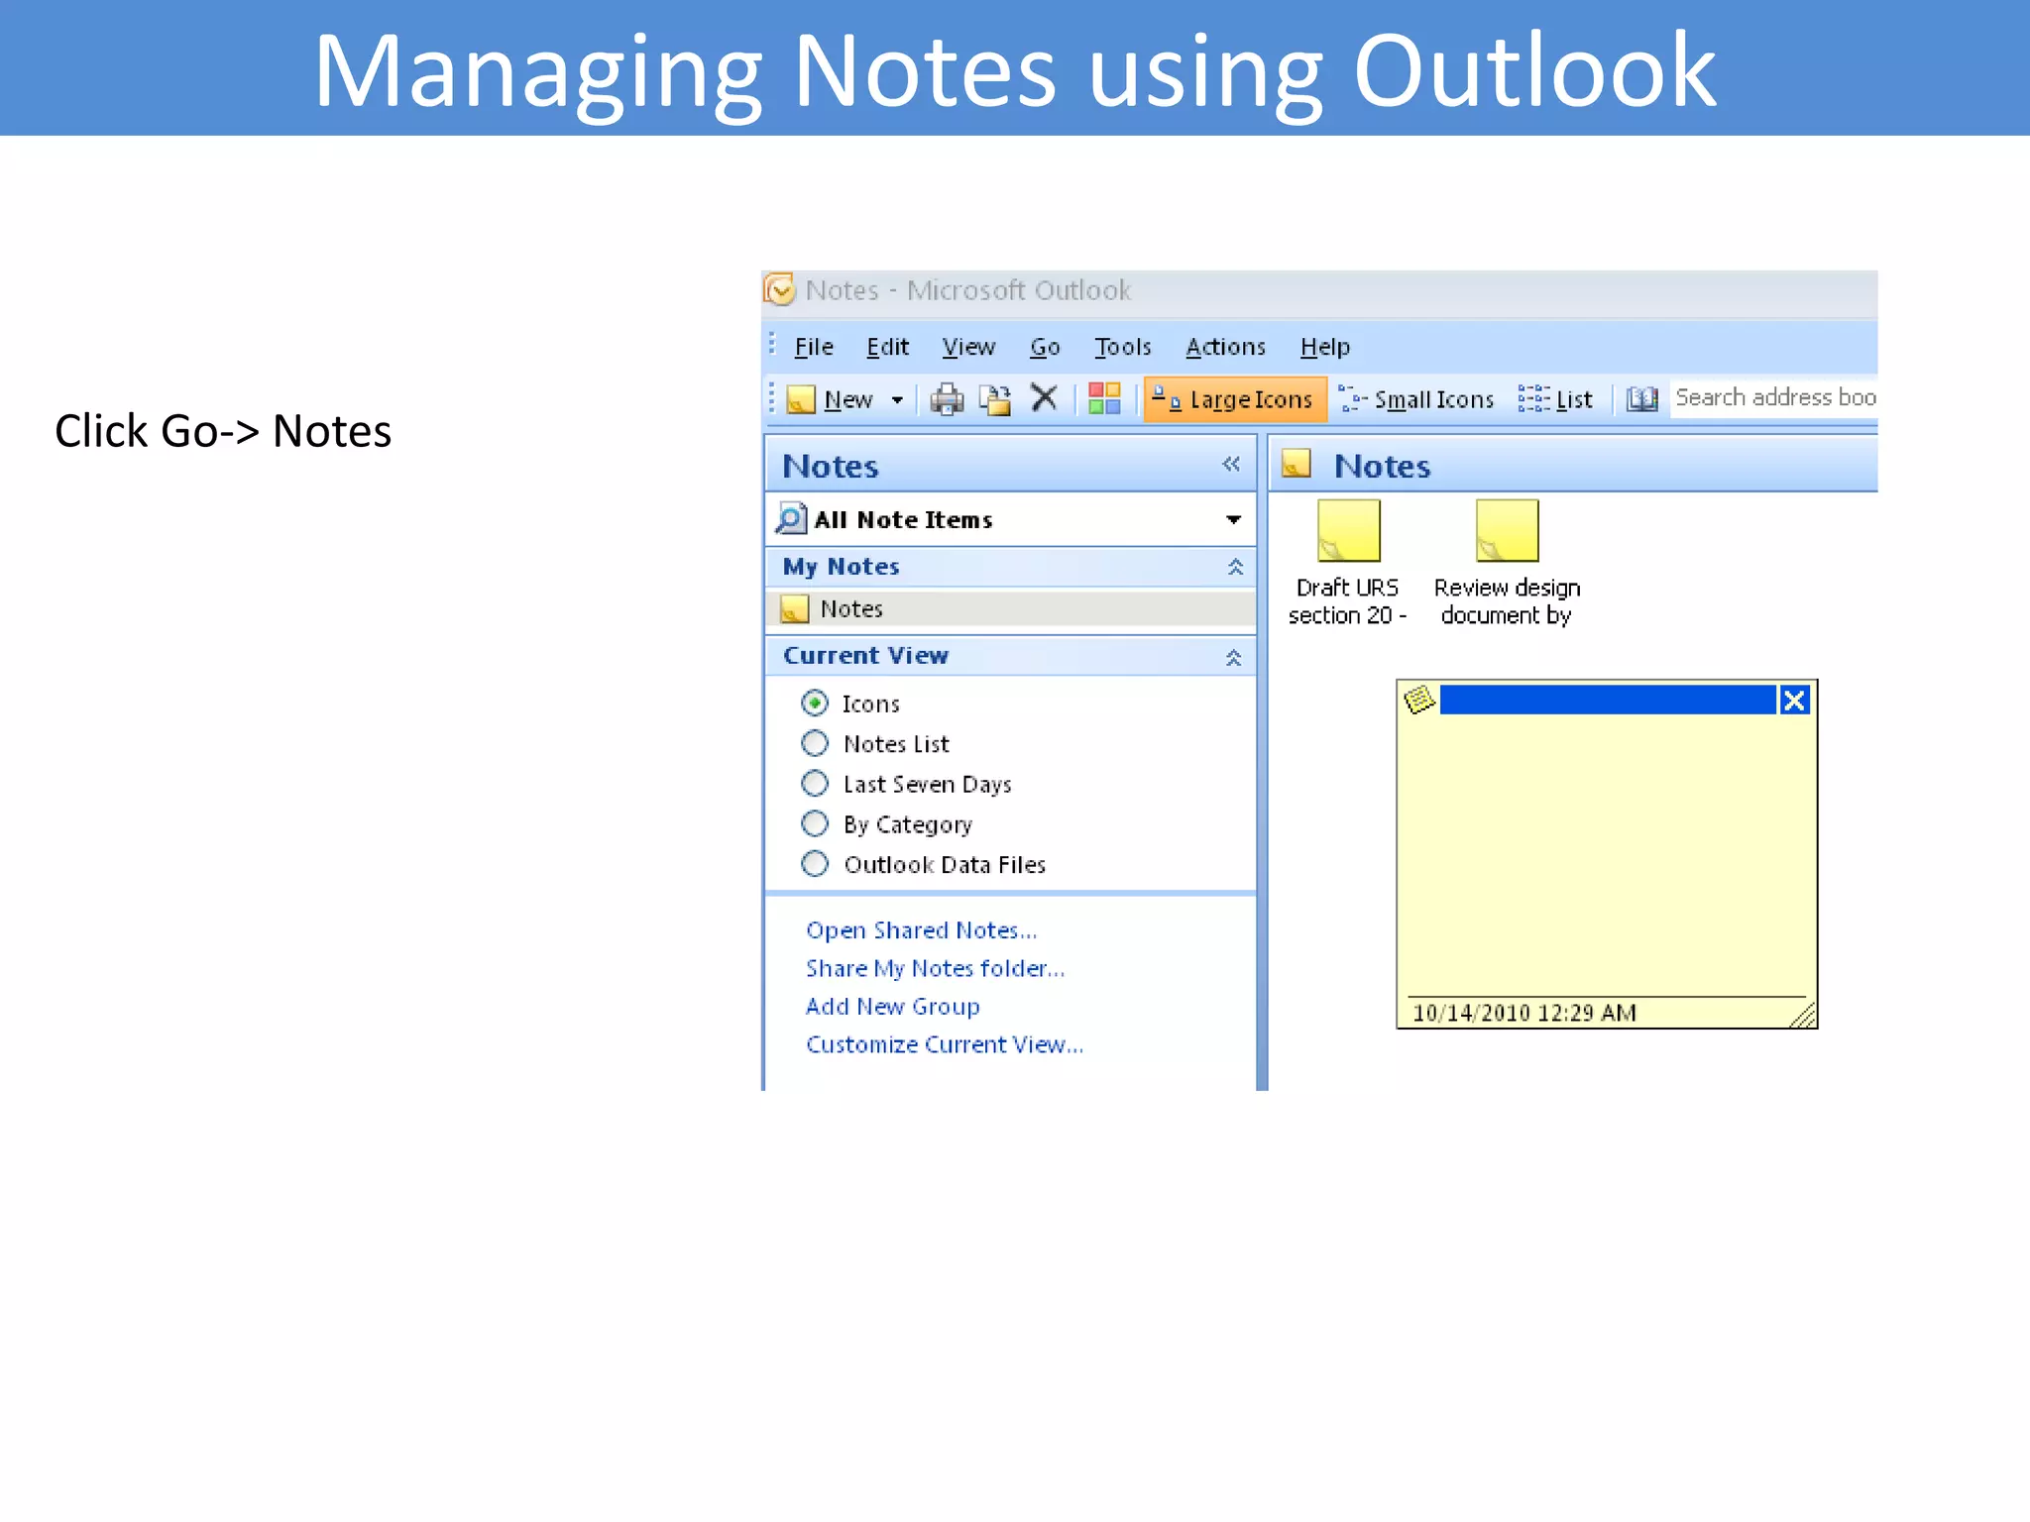Select the Notes folder under My Notes
Screen dimensions: 2030x1522
pos(1010,609)
